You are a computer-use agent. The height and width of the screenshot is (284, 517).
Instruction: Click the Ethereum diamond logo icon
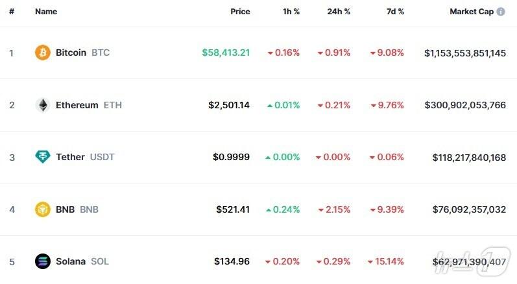pyautogui.click(x=43, y=105)
